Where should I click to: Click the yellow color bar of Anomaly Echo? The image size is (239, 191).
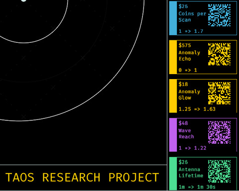tap(173, 57)
